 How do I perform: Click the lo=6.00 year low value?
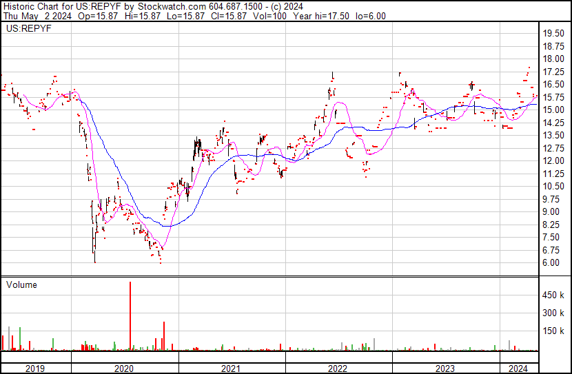click(x=371, y=17)
